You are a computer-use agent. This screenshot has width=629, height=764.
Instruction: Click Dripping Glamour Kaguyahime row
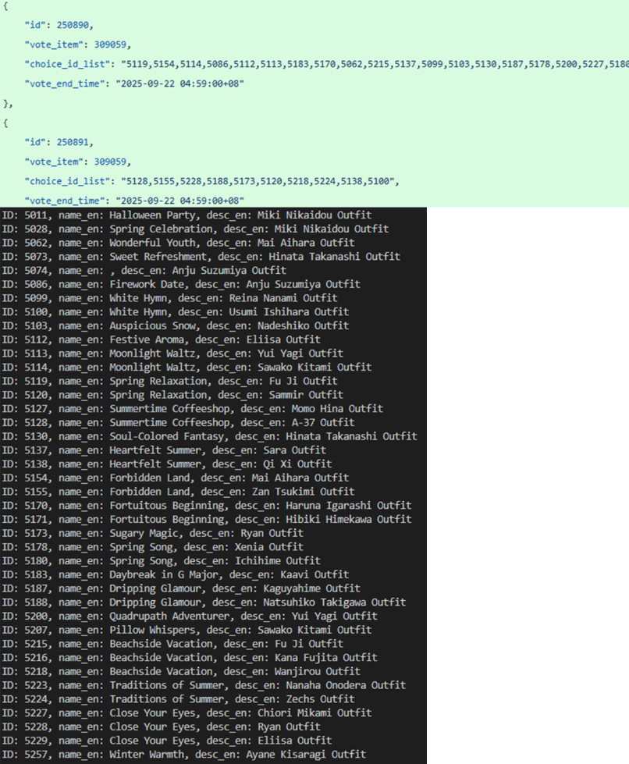pyautogui.click(x=181, y=588)
